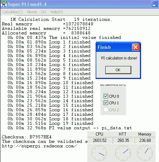Screen dimensions: 159x162
Task: Open the About...(A) menu
Action: [36, 12]
